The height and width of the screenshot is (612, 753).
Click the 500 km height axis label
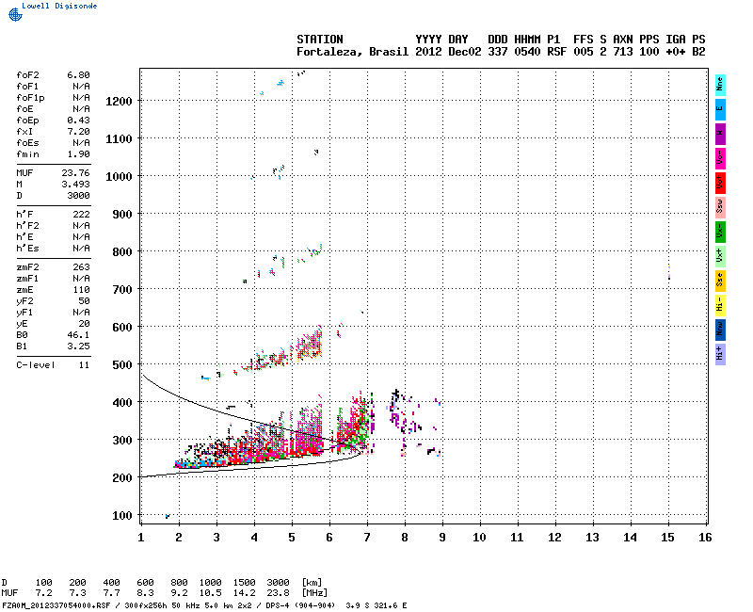coord(122,365)
